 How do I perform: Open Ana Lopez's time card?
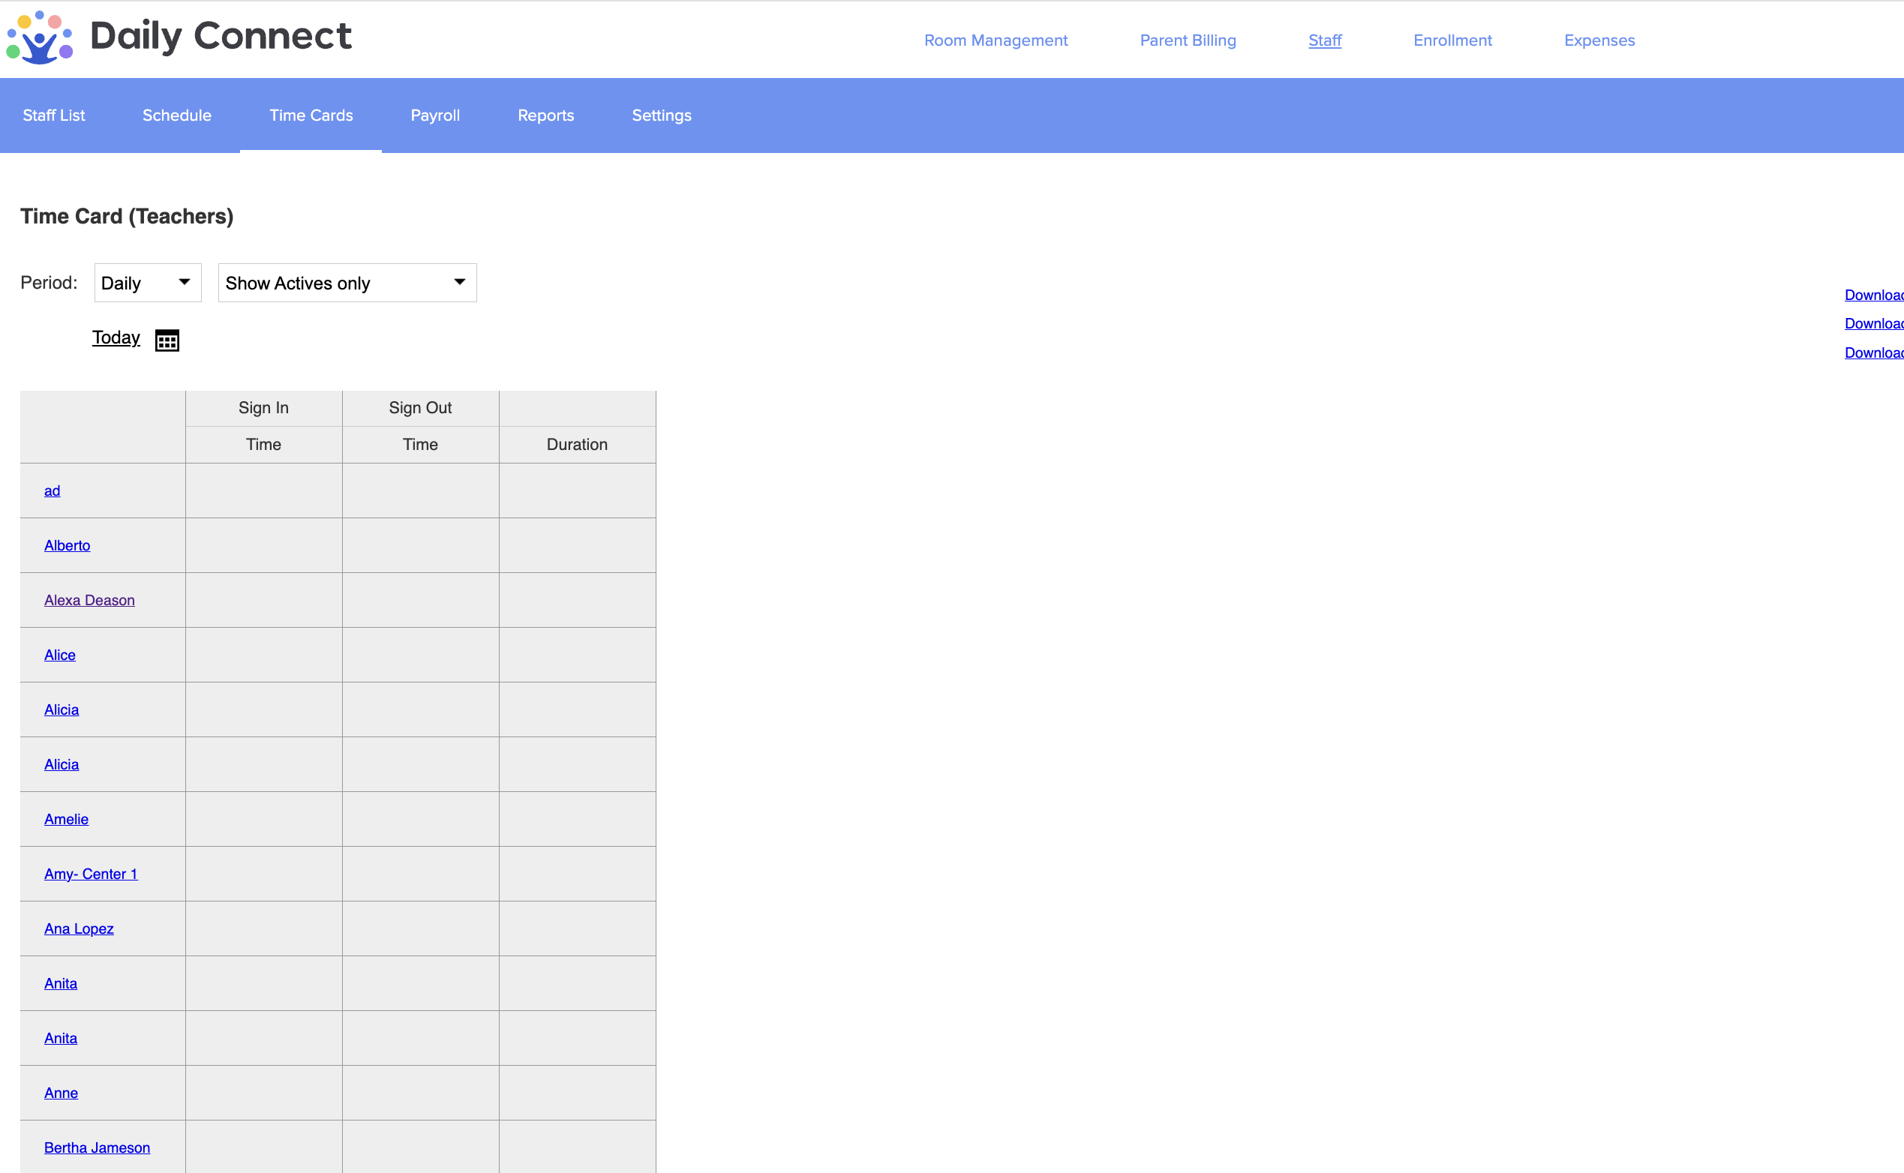[79, 928]
